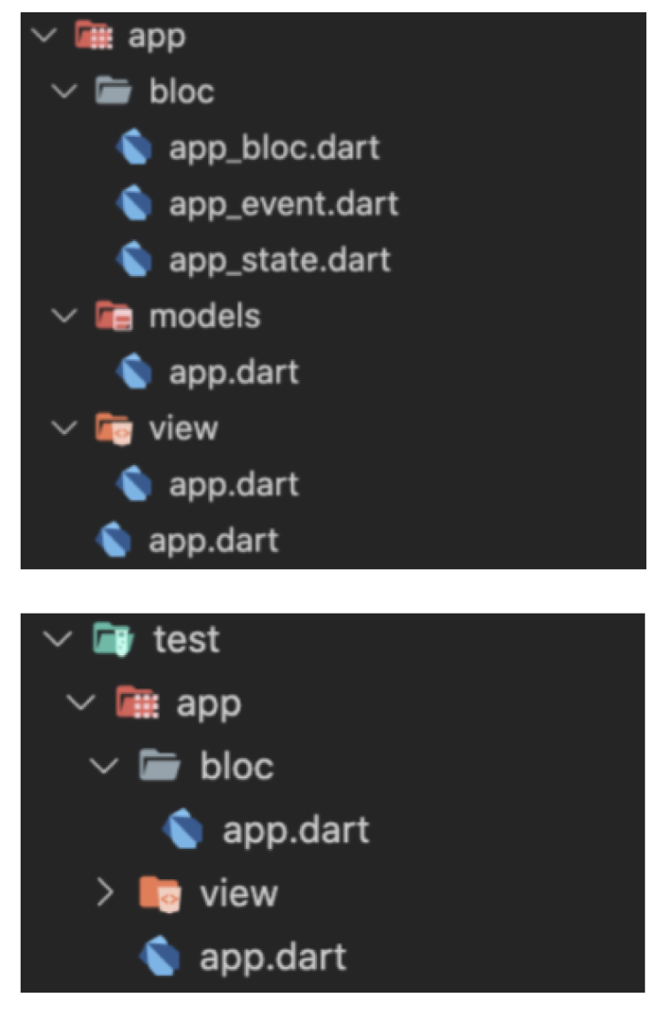Click the app folder icon inside test

point(137,702)
